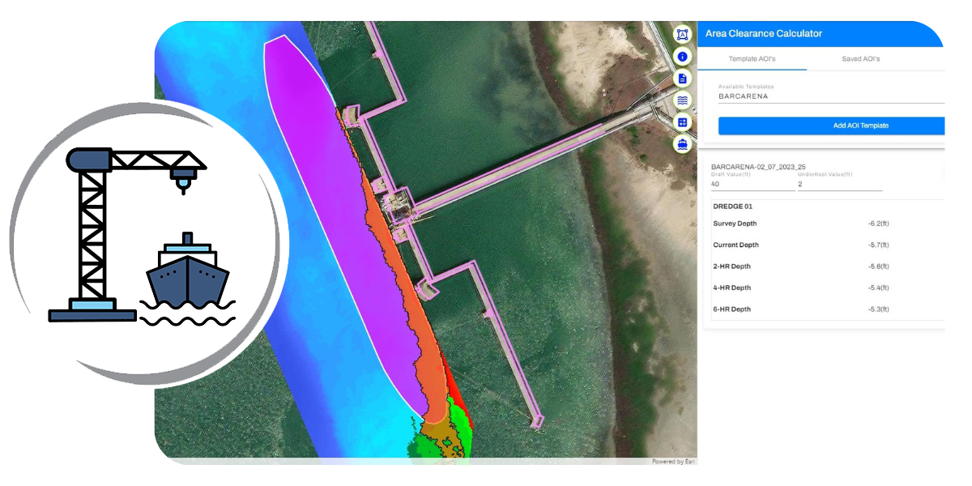Image resolution: width=972 pixels, height=486 pixels.
Task: Select the DREDGE 01 section header
Action: 732,207
